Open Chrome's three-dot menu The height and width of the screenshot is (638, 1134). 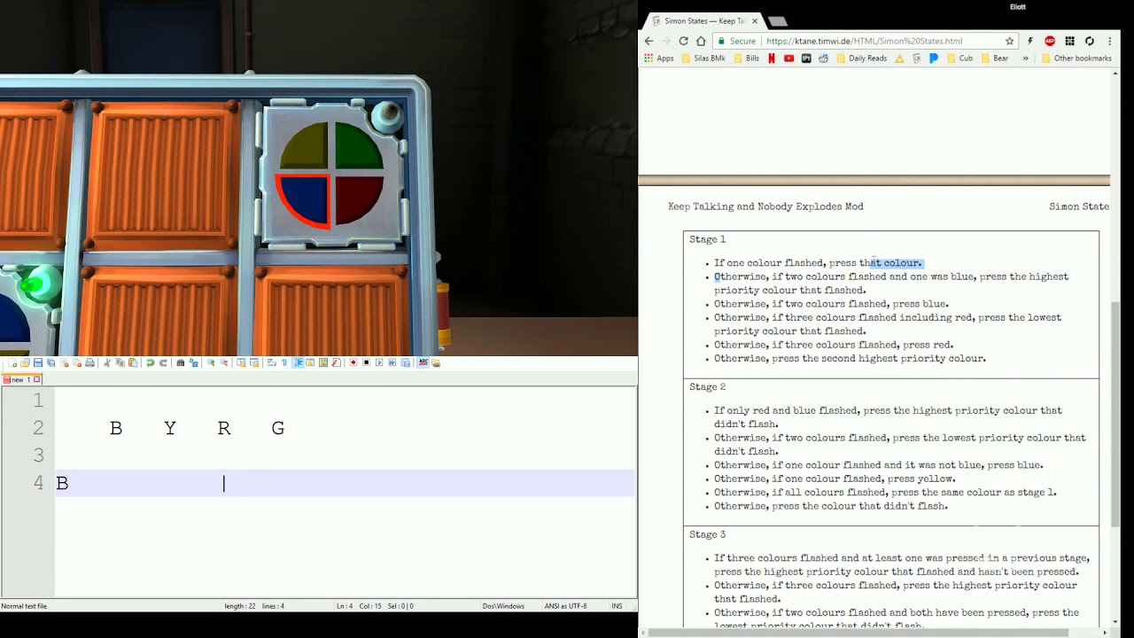pyautogui.click(x=1109, y=41)
